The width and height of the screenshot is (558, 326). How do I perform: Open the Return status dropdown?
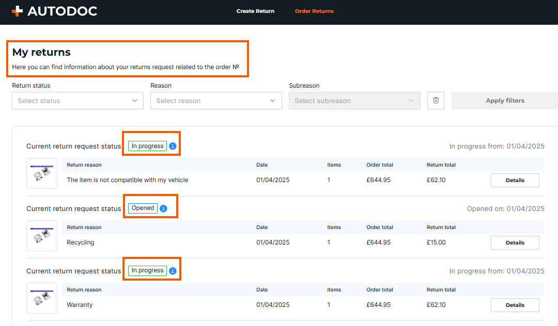(x=78, y=101)
